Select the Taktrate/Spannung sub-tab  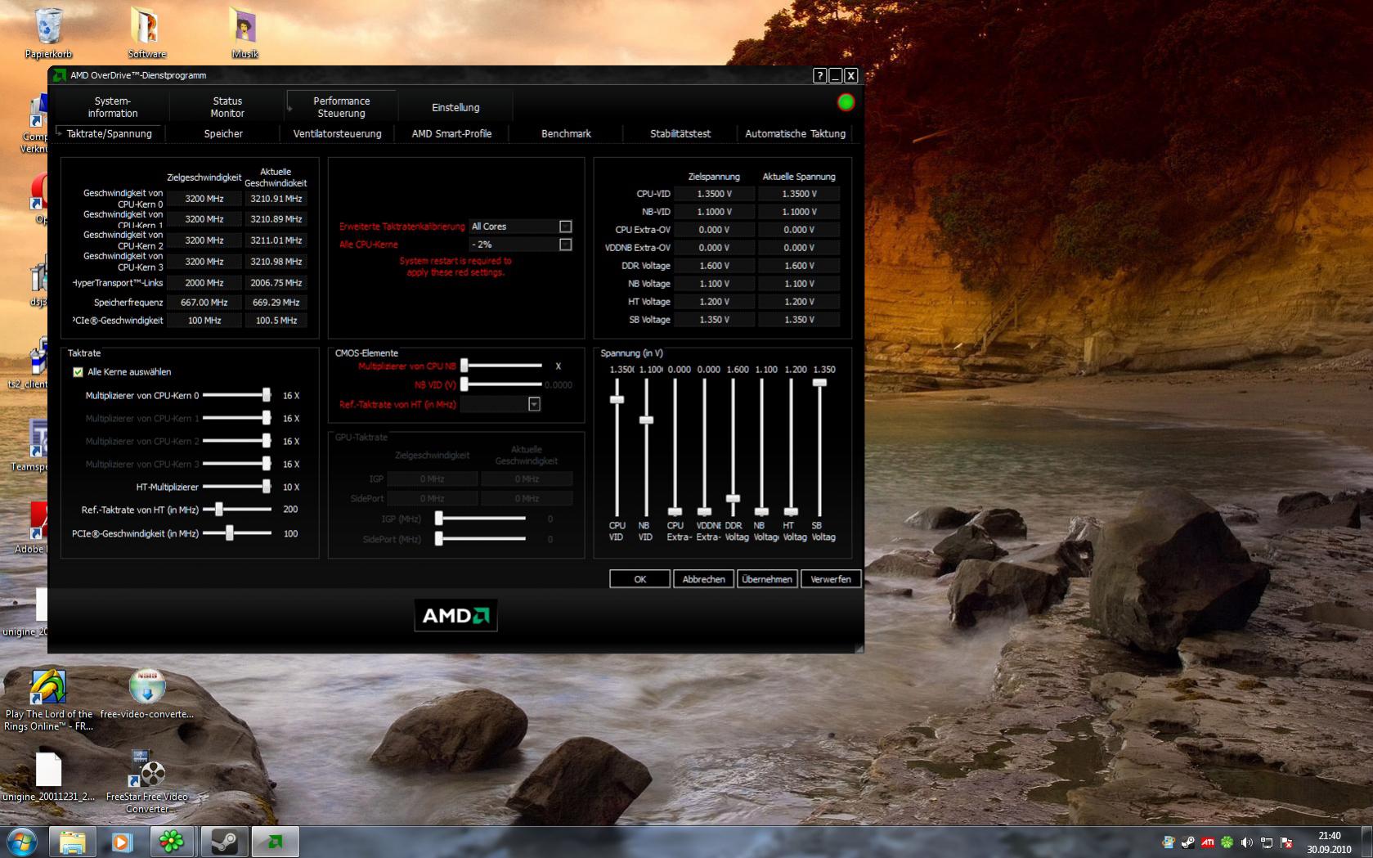tap(110, 133)
